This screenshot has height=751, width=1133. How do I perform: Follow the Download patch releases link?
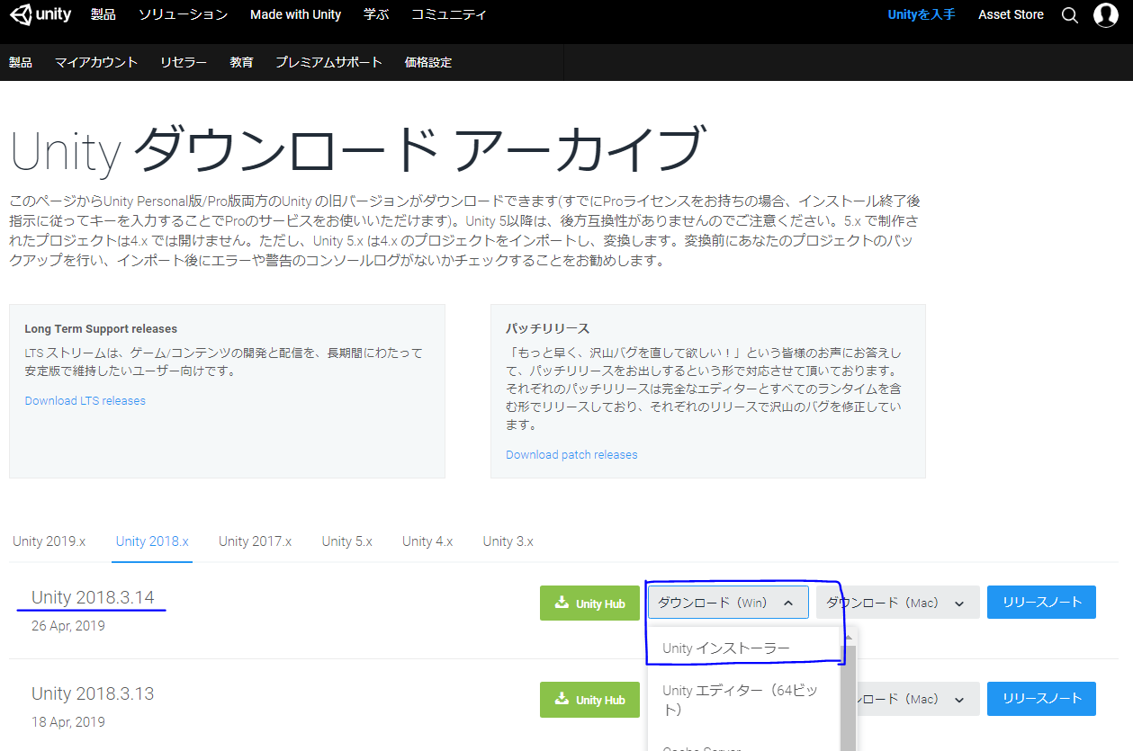click(x=571, y=455)
